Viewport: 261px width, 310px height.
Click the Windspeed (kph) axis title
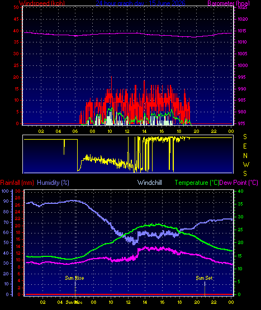(42, 3)
